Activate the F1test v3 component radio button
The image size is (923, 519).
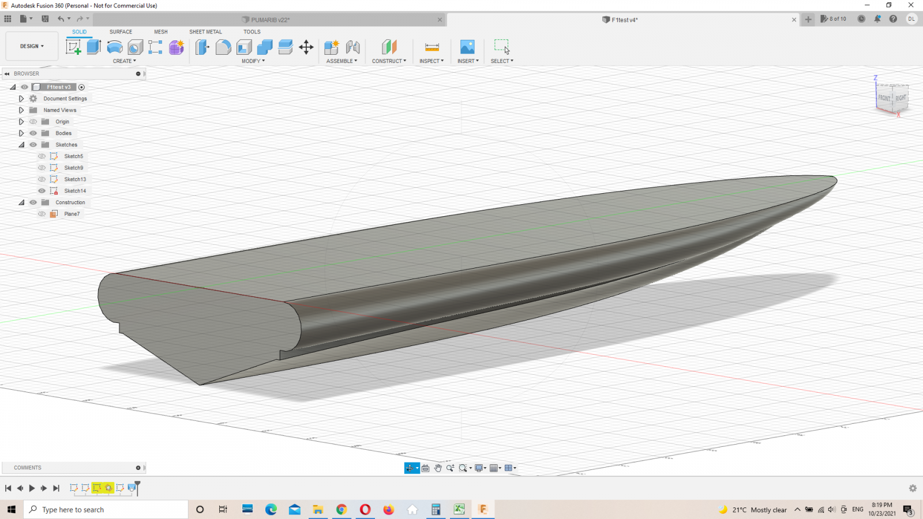tap(82, 88)
